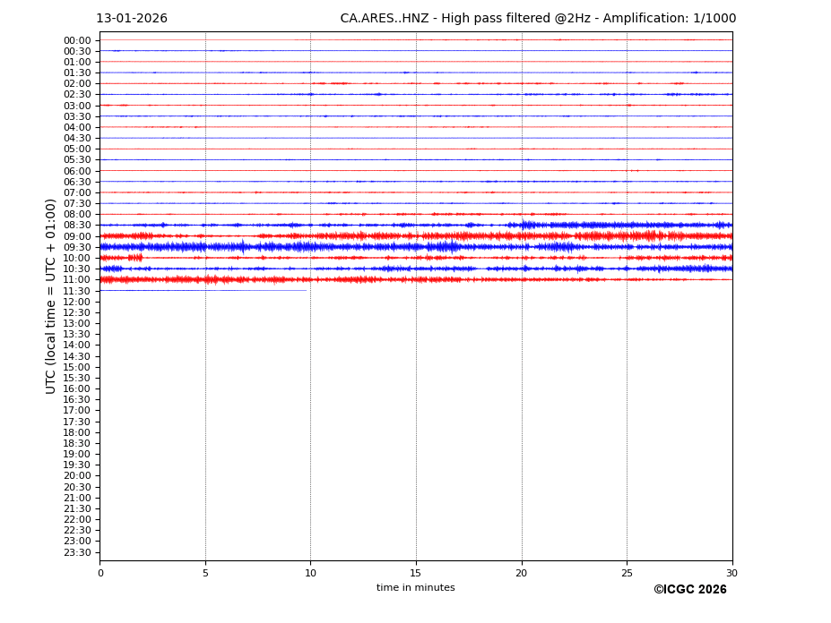Select the 08:30 time row label
This screenshot has width=831, height=623.
[77, 226]
